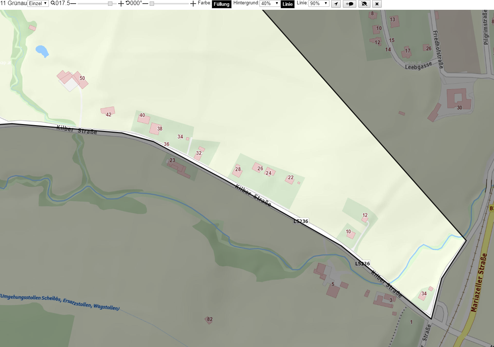Open the Linie 90% dropdown

pyautogui.click(x=319, y=3)
